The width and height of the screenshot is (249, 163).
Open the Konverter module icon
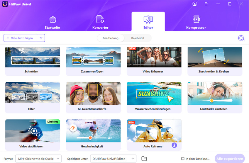pos(100,20)
